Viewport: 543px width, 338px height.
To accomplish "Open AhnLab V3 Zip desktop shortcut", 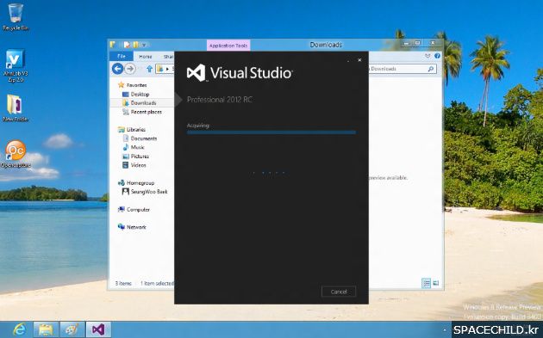I will click(x=16, y=65).
